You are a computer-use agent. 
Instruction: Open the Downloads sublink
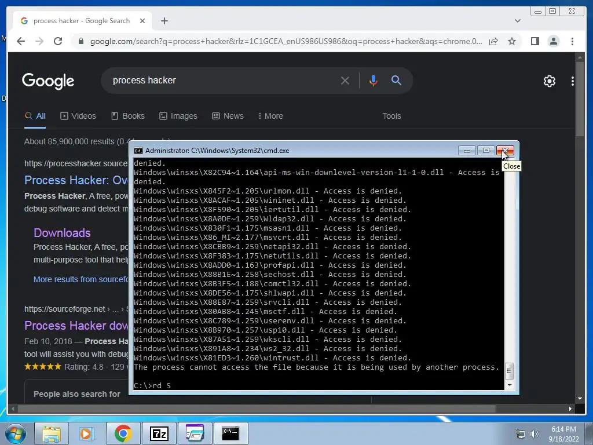tap(62, 233)
